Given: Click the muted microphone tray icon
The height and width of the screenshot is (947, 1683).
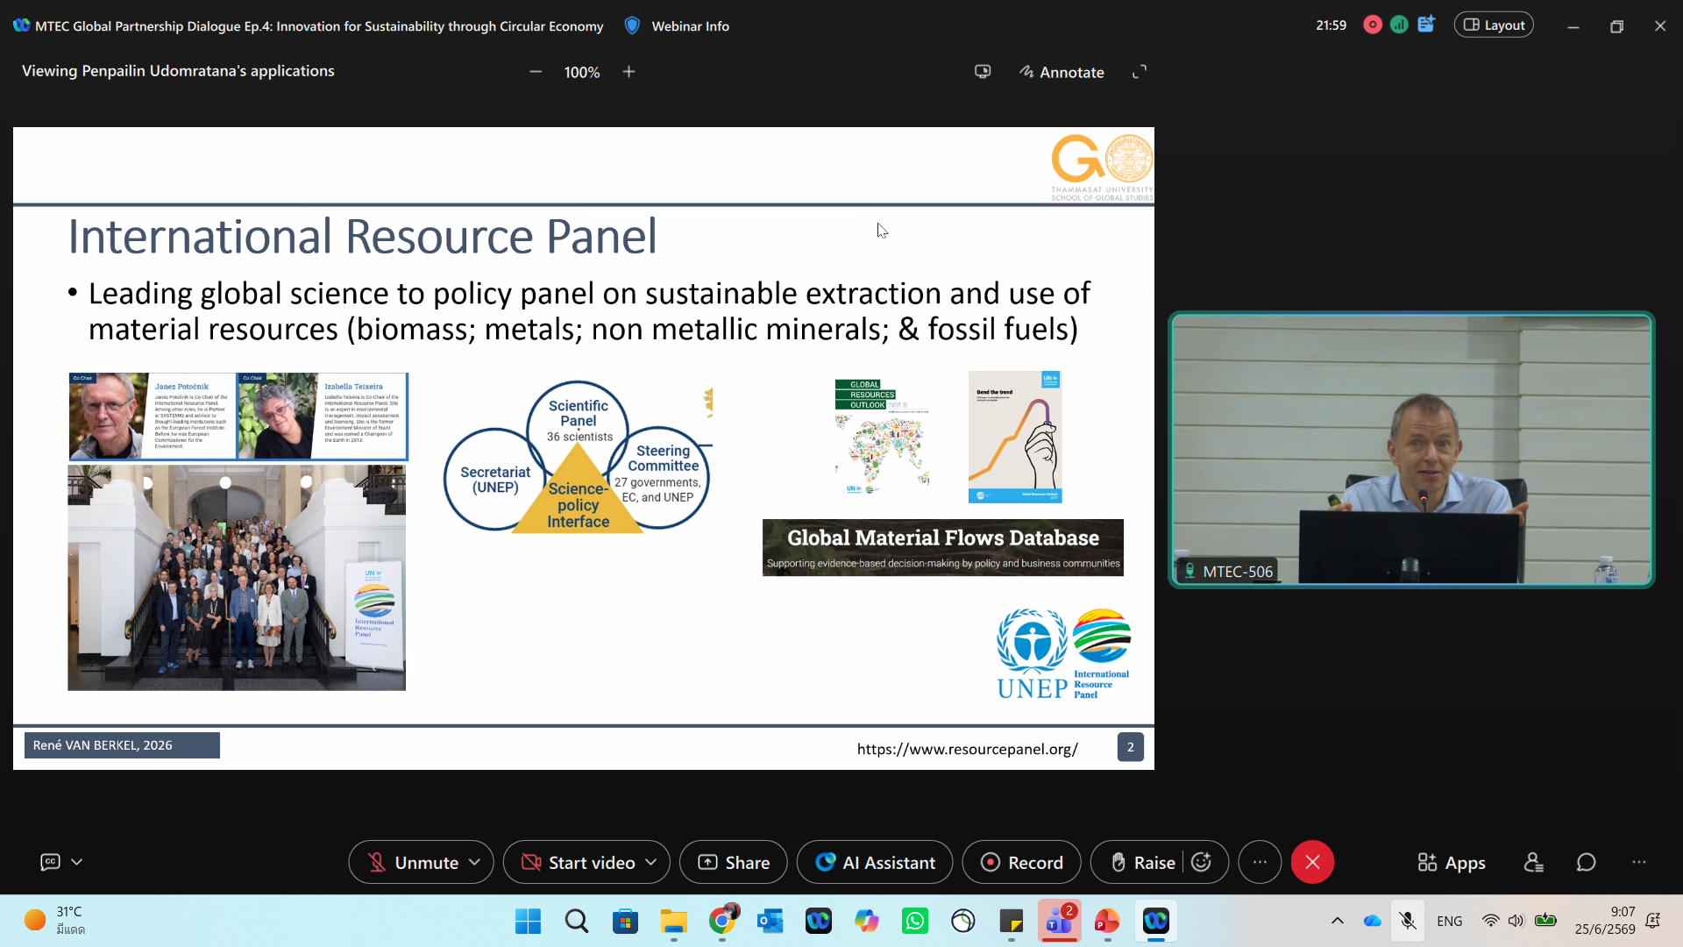Looking at the screenshot, I should tap(1408, 921).
